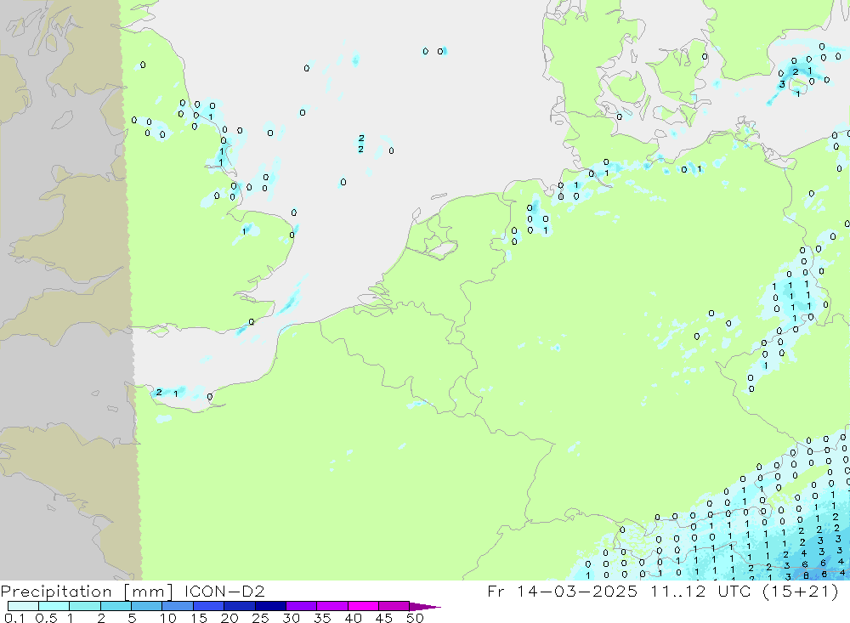Click the 'Precipitation [mm]' title text

(86, 592)
